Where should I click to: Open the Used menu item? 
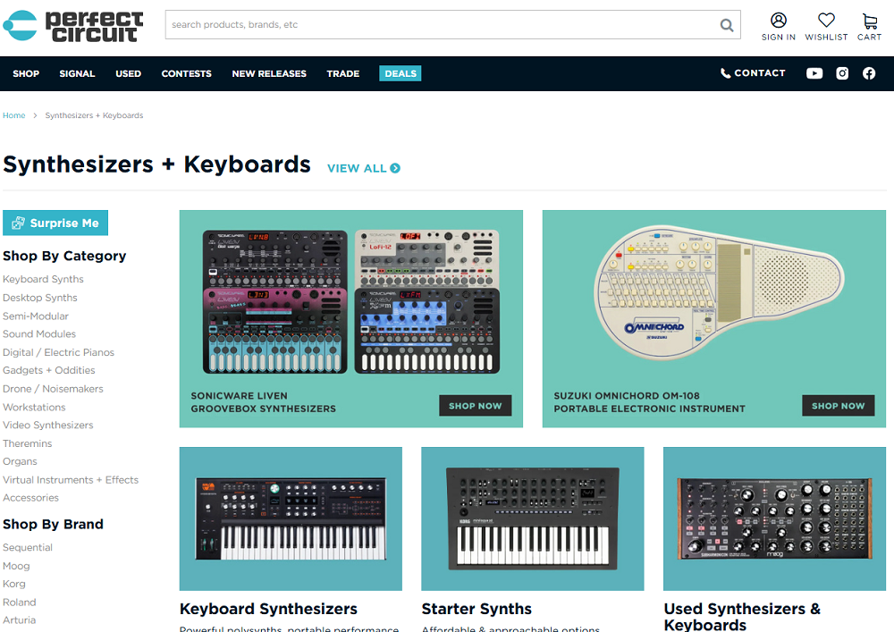point(128,73)
